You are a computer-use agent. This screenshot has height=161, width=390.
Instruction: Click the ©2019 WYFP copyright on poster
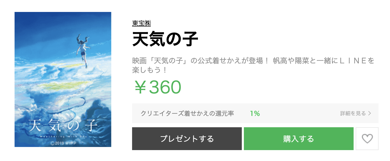pyautogui.click(x=63, y=143)
